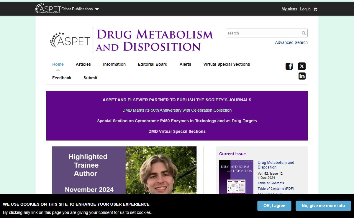Open ASPET and Elsevier partner announcement
354x218 pixels.
pos(177,100)
